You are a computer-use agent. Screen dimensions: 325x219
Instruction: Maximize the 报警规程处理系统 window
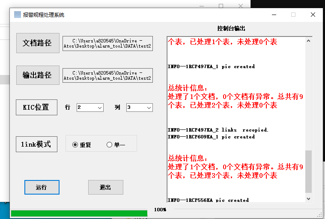tap(293, 15)
